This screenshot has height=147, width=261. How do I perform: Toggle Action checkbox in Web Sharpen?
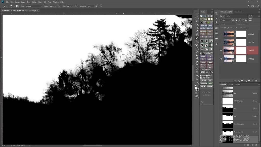click(x=207, y=76)
